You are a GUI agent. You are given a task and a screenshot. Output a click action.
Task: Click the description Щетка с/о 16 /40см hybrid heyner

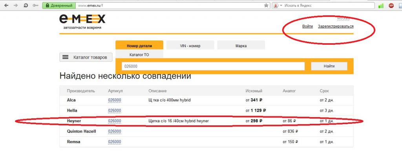tap(179, 121)
